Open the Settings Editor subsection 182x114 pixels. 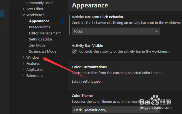tap(40, 39)
